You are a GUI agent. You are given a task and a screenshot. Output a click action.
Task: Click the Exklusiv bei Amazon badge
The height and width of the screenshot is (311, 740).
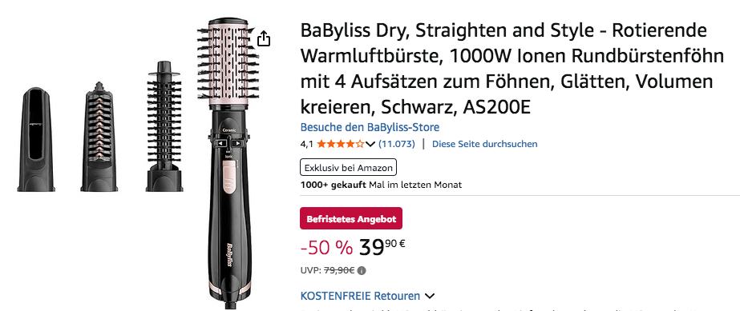coord(348,168)
